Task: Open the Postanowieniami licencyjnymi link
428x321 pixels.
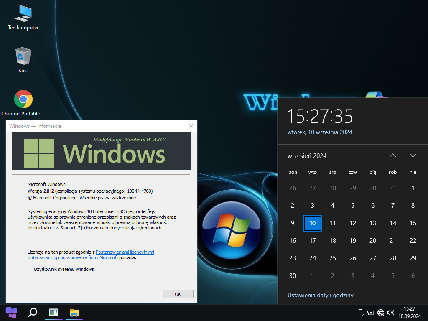Action: point(125,252)
